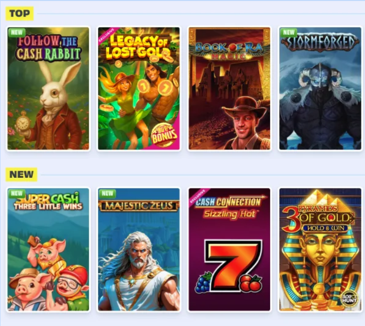Launch the Majestic Zeus slot

click(139, 249)
